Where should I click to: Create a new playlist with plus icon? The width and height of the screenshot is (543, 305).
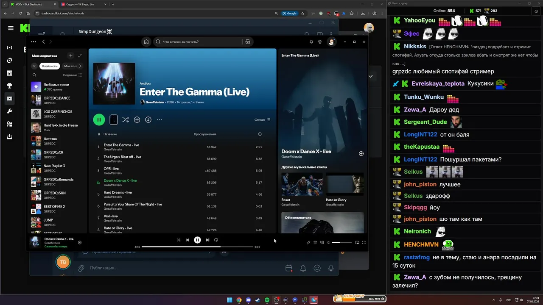[x=71, y=55]
